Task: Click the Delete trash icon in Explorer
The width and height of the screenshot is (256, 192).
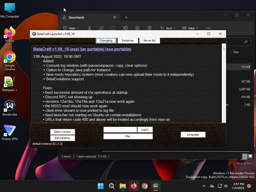Action: pos(149,28)
